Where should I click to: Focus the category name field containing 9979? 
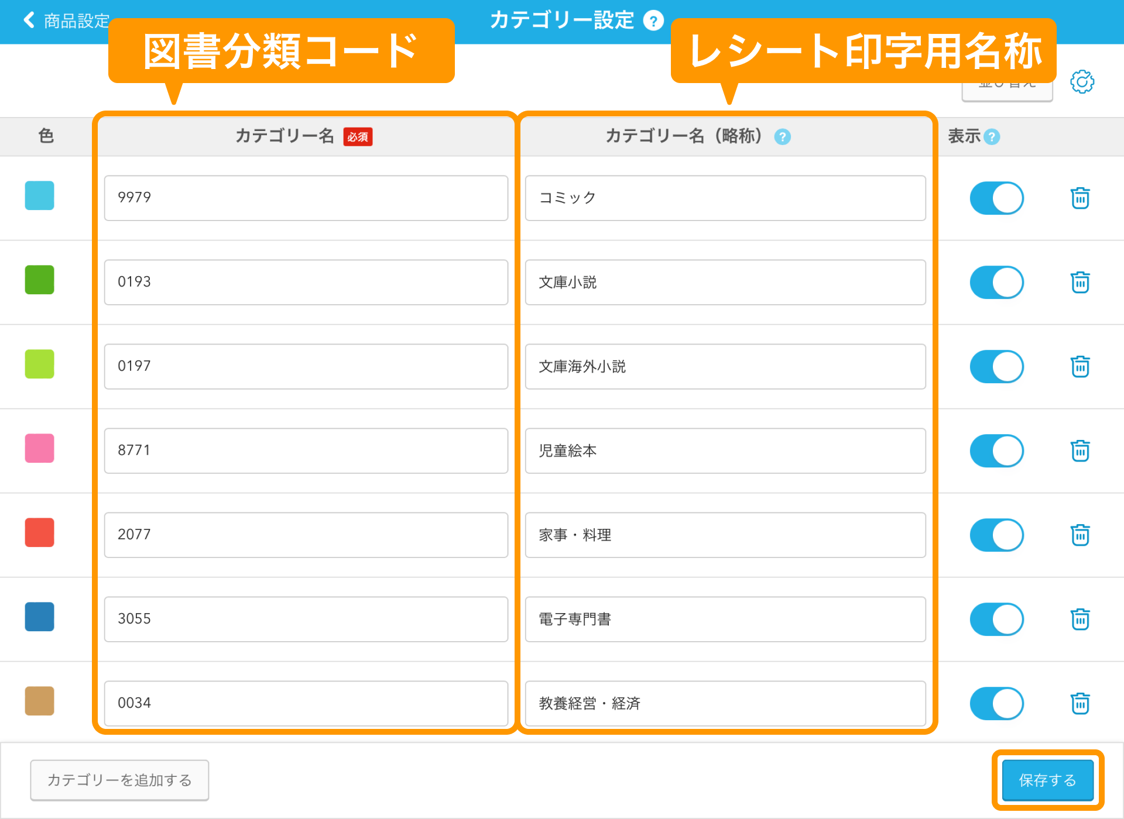[x=306, y=198]
